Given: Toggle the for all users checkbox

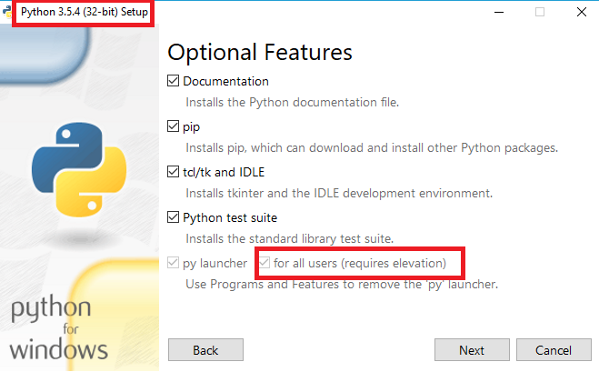Looking at the screenshot, I should [265, 263].
